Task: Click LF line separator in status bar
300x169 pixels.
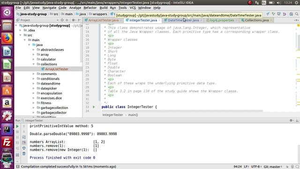Action: point(246,167)
